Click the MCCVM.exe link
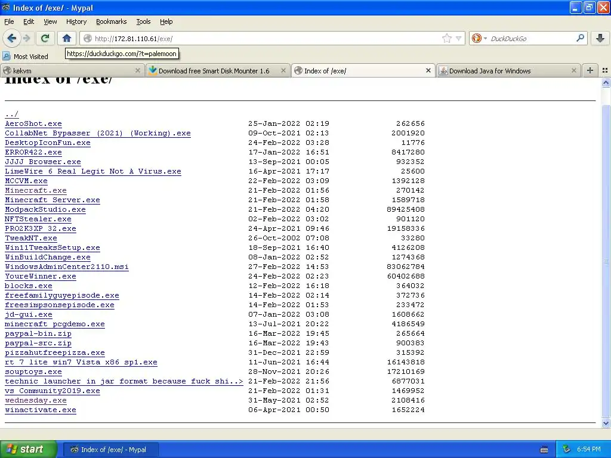Image resolution: width=611 pixels, height=458 pixels. coord(26,181)
